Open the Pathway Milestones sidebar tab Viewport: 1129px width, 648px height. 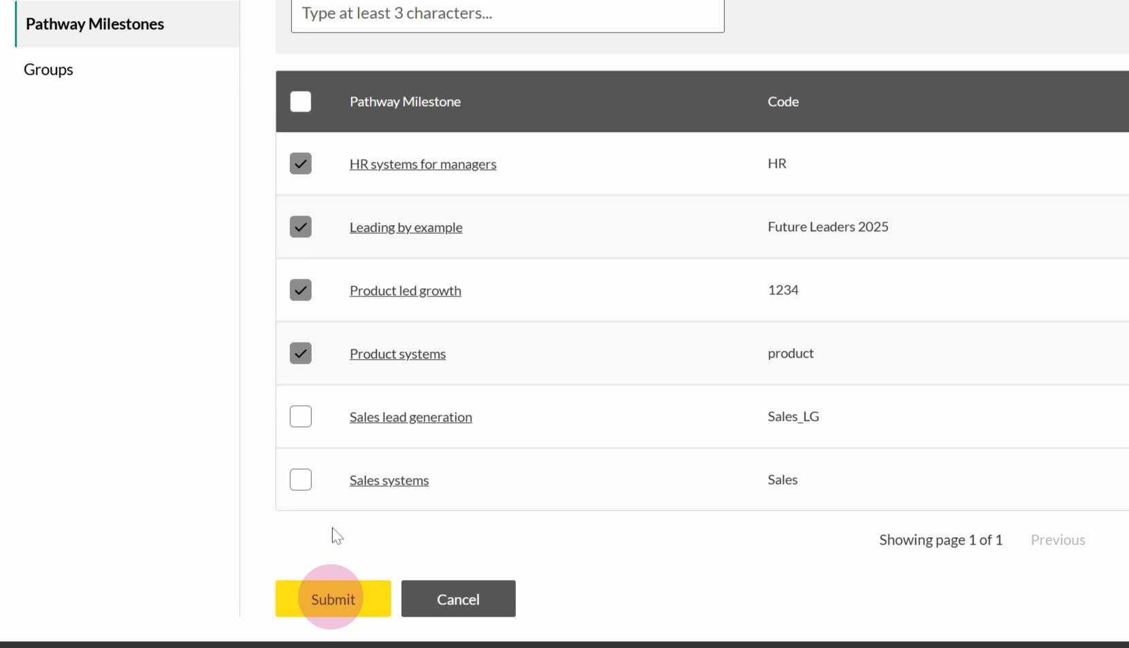(95, 24)
